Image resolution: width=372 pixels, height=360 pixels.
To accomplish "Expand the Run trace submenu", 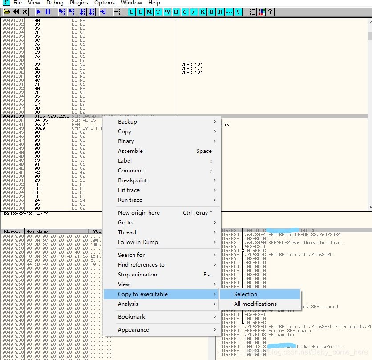I will 162,200.
